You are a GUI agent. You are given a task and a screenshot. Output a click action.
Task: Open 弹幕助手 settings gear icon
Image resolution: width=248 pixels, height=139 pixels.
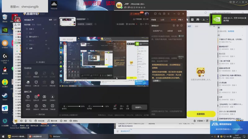click(x=178, y=26)
